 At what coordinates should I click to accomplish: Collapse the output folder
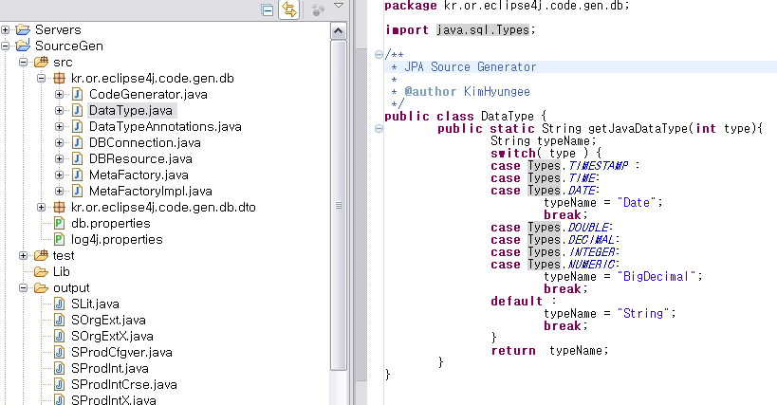pyautogui.click(x=24, y=287)
